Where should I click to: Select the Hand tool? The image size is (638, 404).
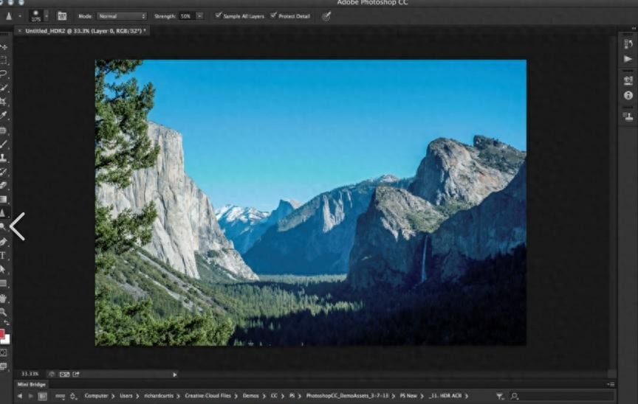click(x=4, y=298)
